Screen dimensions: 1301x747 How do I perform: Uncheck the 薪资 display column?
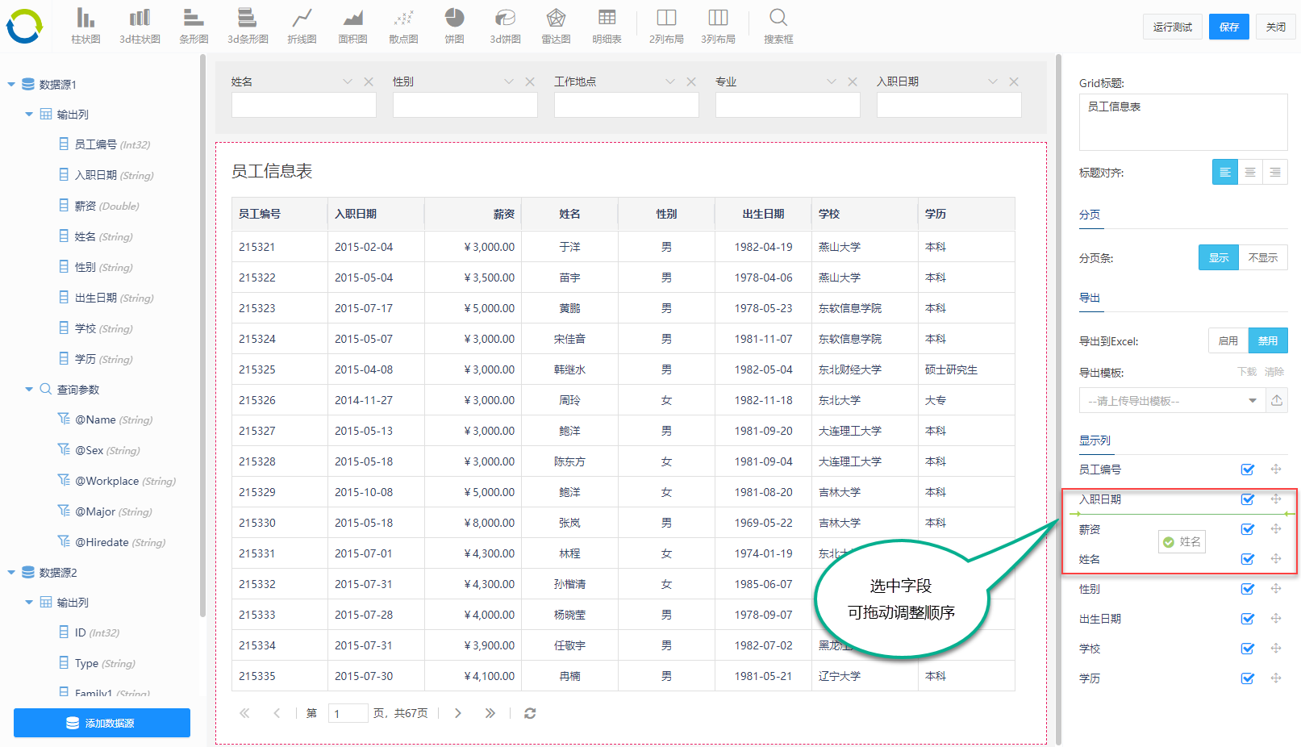[x=1248, y=529]
